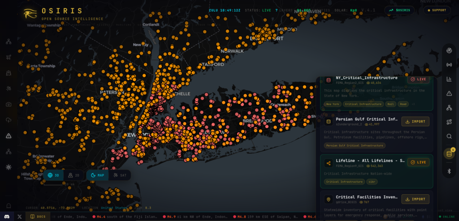Toggle the ship maritime layer icon
Screen dimensions: 459x221
click(9, 73)
